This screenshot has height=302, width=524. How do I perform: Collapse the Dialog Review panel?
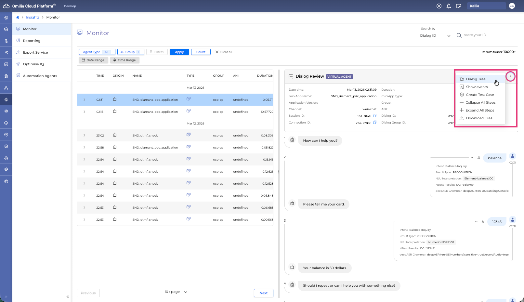pos(291,77)
